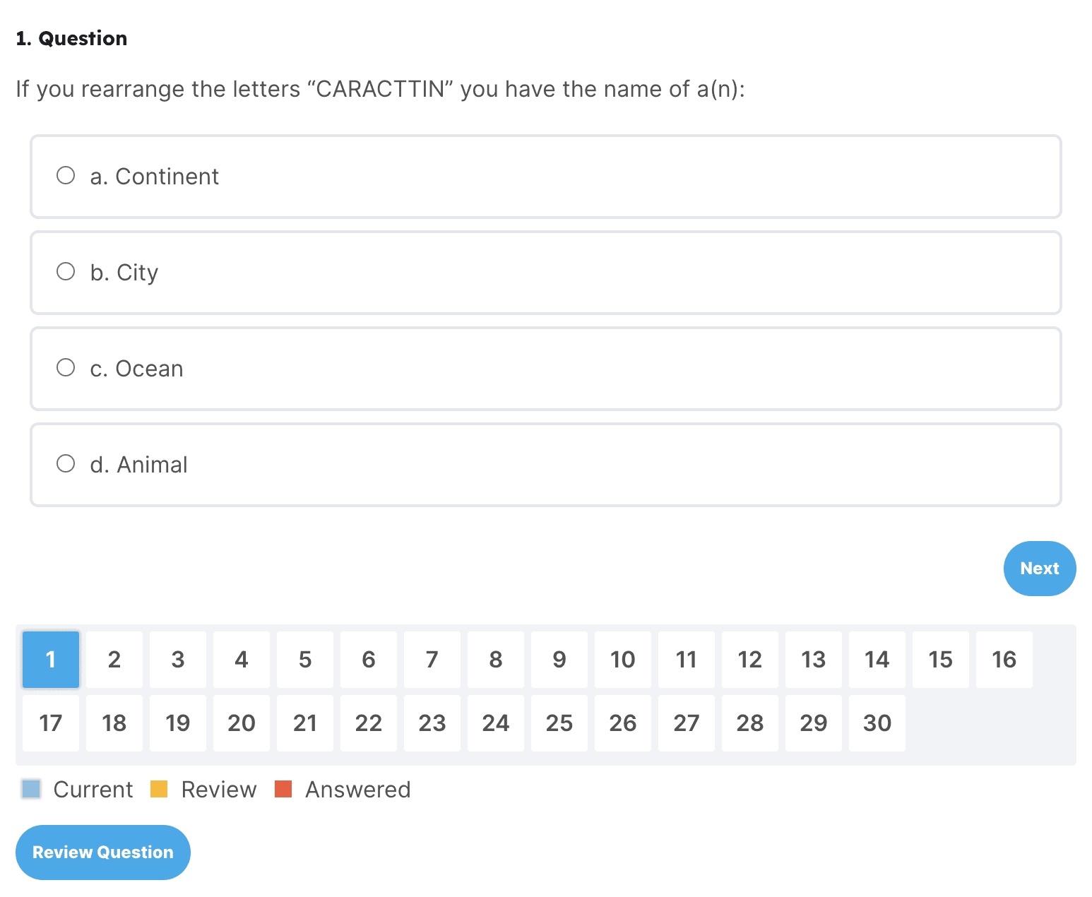Click the current question 1 tile
Image resolution: width=1092 pixels, height=897 pixels.
point(51,660)
